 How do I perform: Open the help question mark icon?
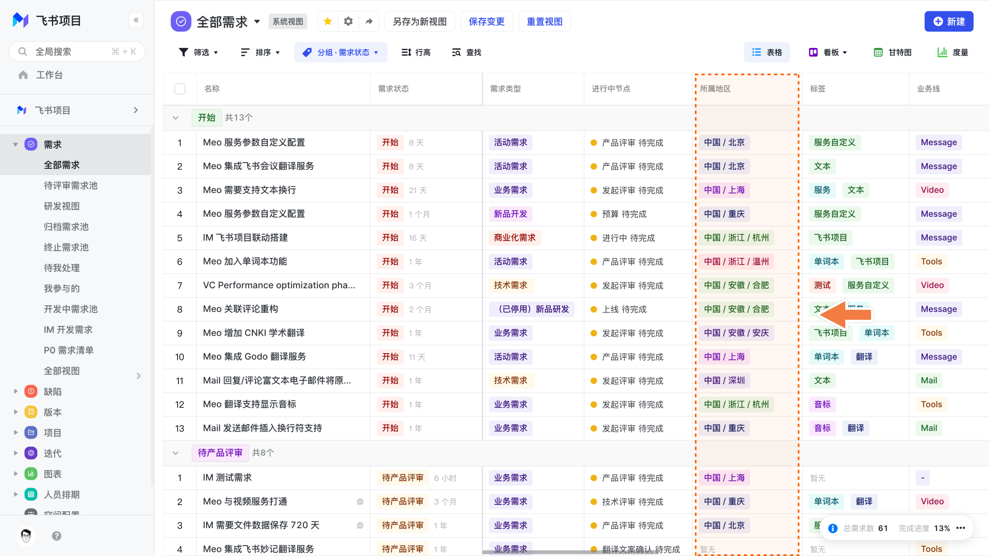click(x=57, y=536)
